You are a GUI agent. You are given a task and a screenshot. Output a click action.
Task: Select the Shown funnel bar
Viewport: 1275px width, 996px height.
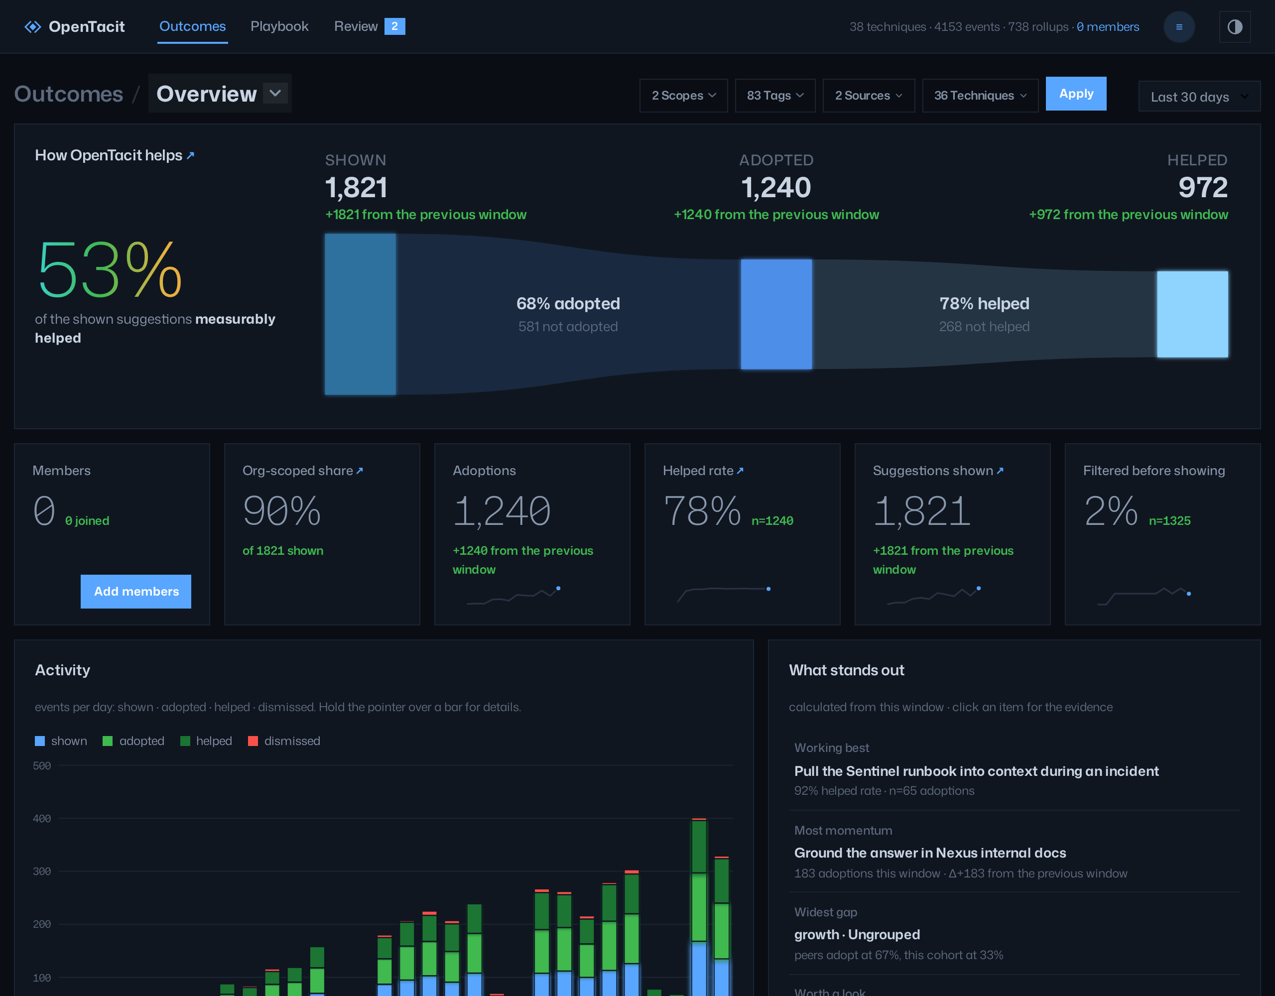360,314
